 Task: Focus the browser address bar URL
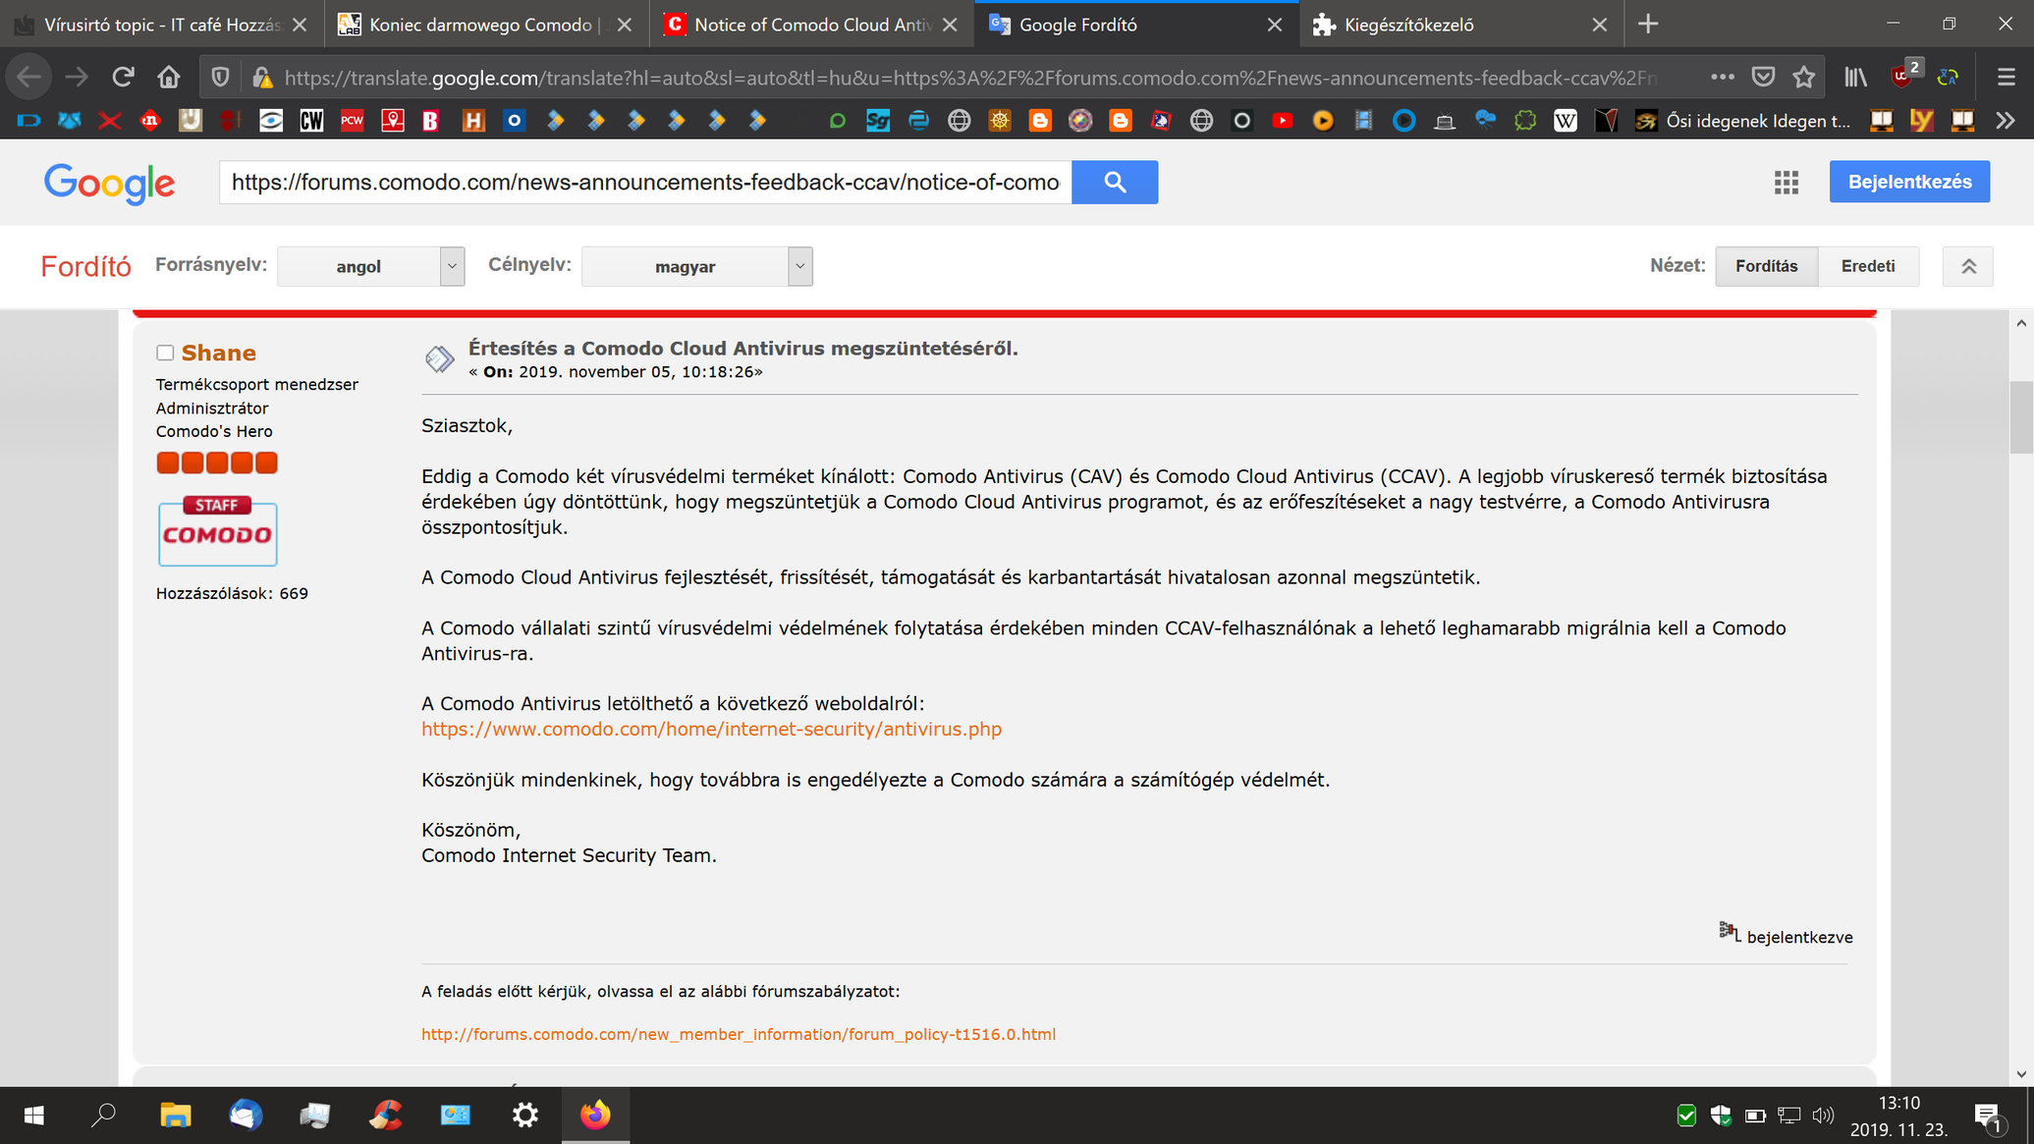(x=970, y=77)
